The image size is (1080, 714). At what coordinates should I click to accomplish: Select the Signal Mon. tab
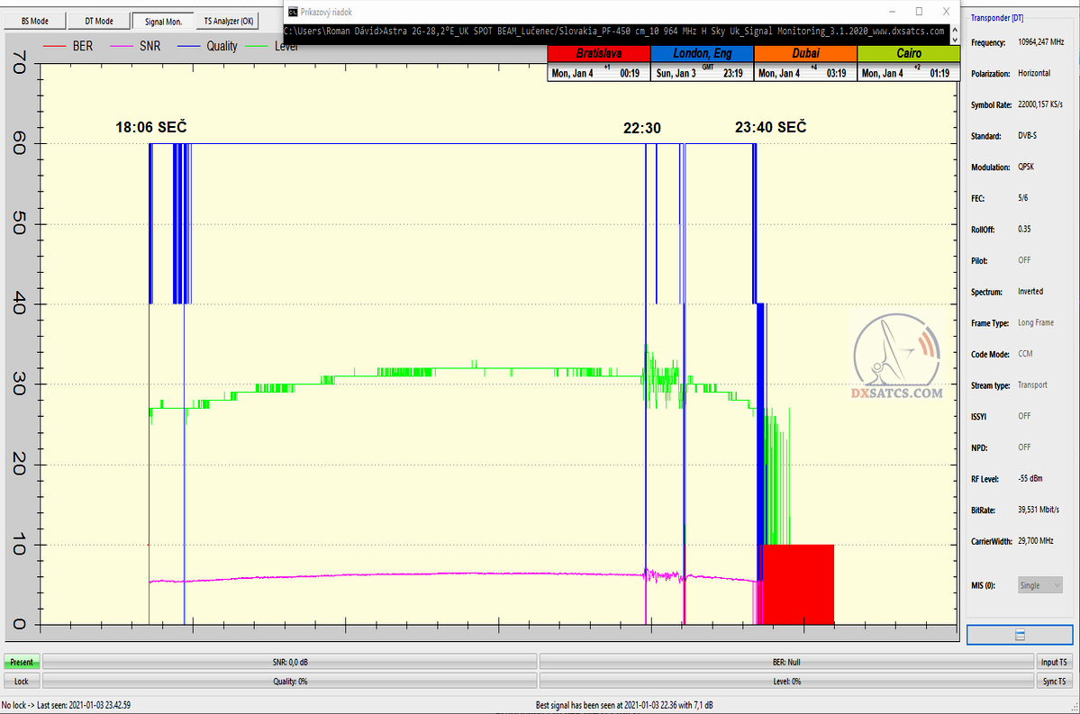pos(163,21)
